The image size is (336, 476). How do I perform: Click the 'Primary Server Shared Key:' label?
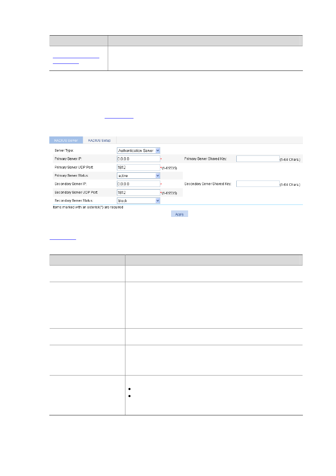pos(206,159)
